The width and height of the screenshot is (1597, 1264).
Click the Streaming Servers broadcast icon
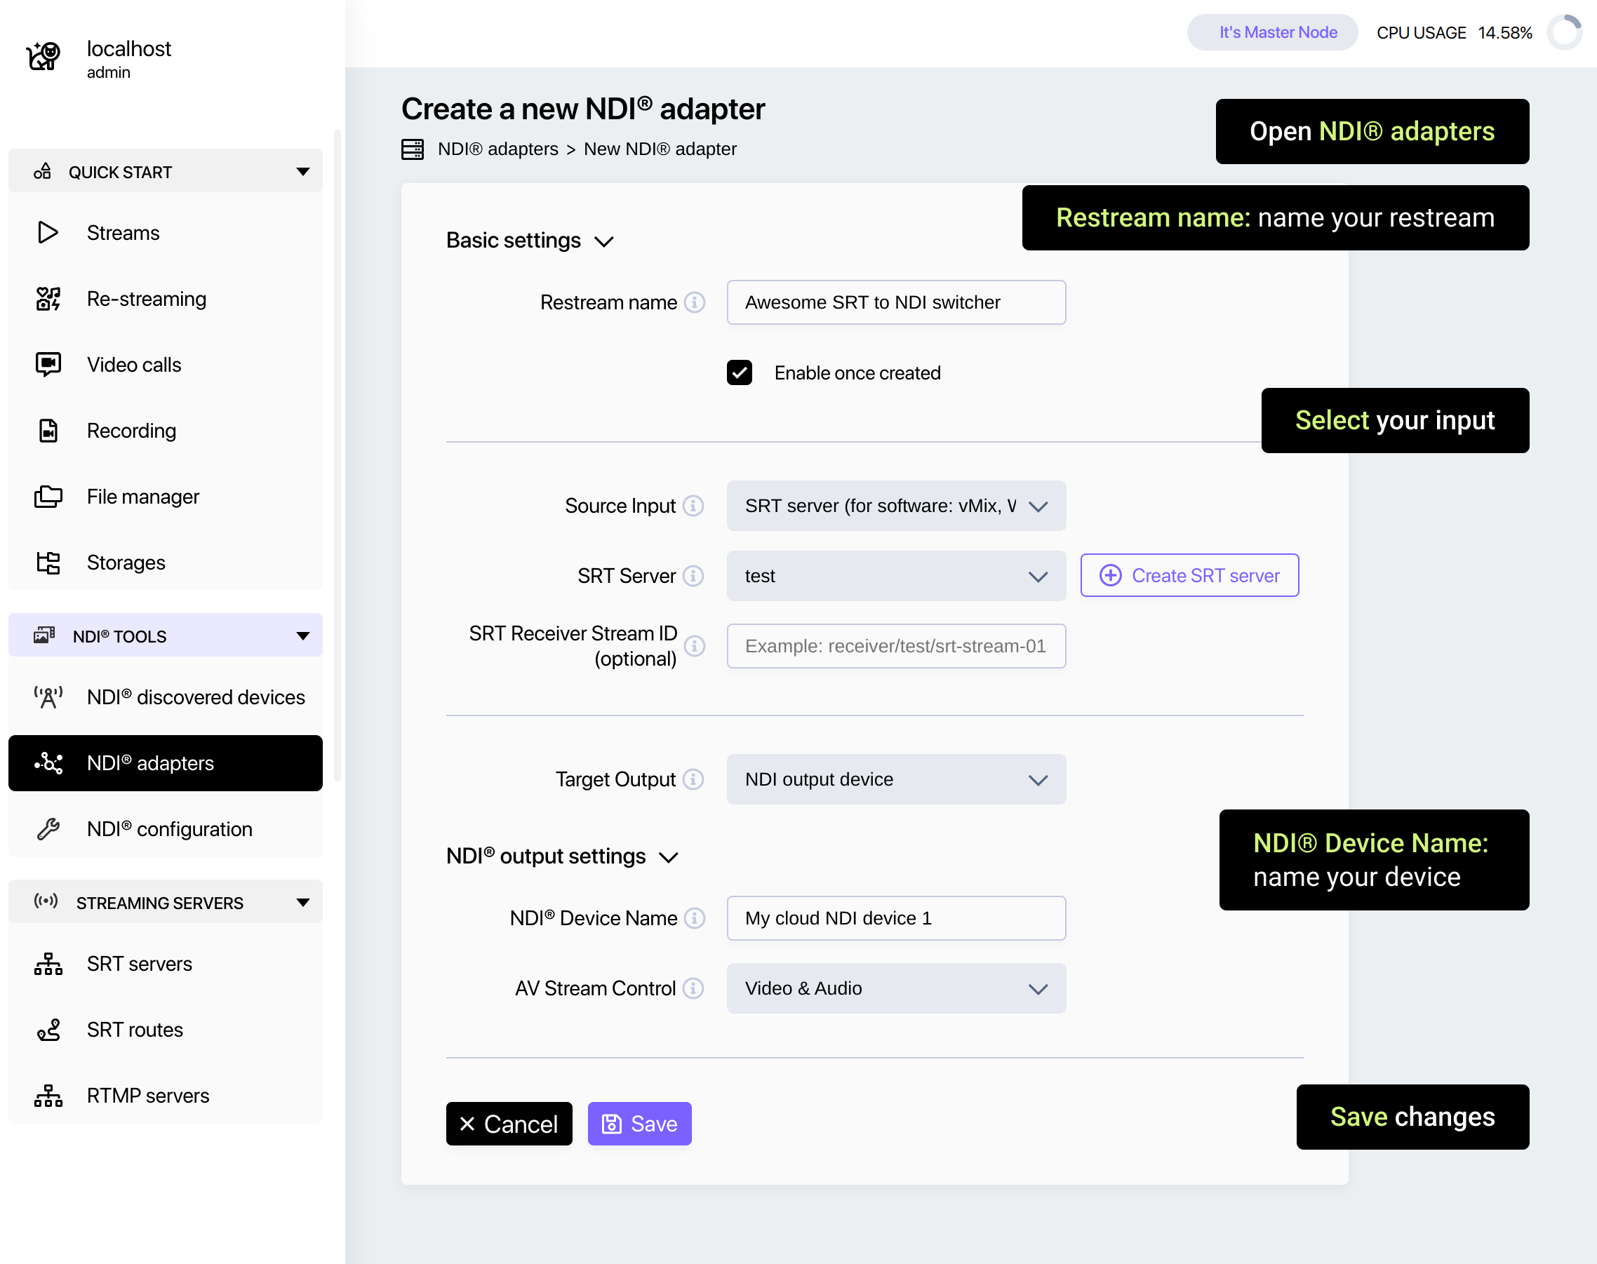pos(46,901)
